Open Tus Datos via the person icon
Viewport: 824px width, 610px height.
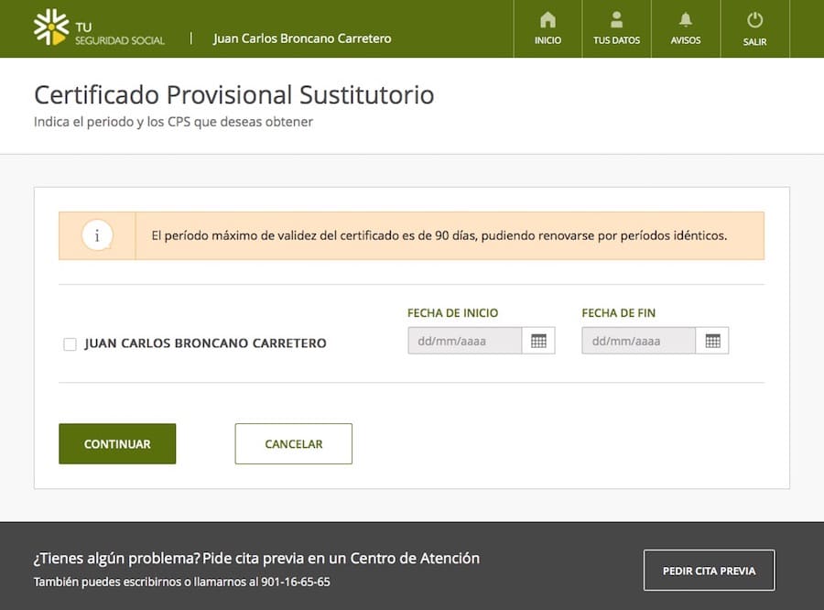[x=616, y=20]
